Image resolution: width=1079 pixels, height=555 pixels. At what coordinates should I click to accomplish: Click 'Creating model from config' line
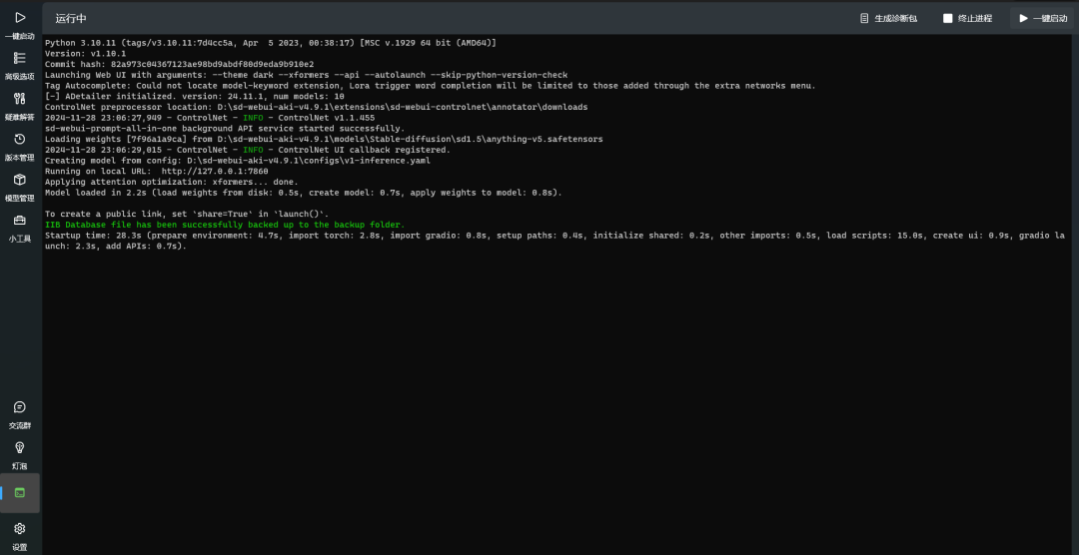click(x=238, y=161)
